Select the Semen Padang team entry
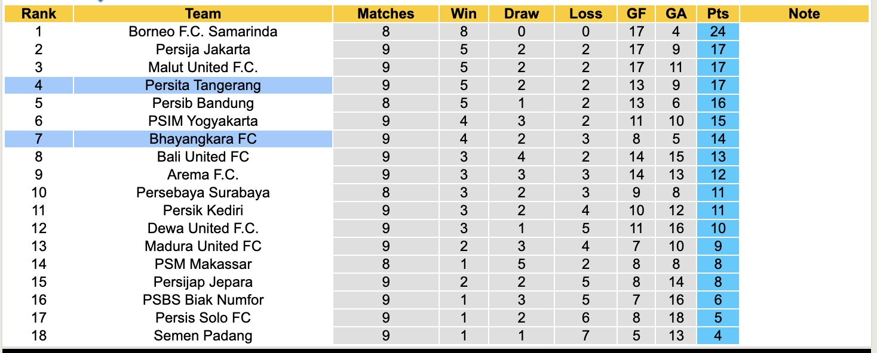877x353 pixels. [203, 336]
